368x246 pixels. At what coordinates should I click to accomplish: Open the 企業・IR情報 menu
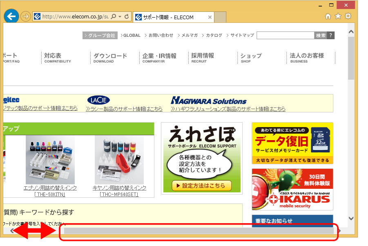click(x=159, y=58)
